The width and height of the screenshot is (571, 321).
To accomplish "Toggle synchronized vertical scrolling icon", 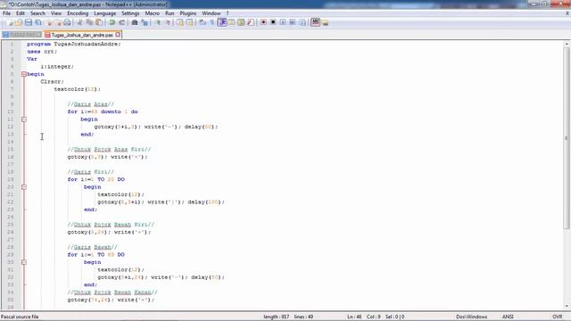I will 180,22.
